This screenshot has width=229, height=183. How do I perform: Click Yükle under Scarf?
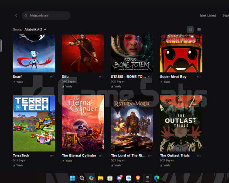click(x=18, y=82)
